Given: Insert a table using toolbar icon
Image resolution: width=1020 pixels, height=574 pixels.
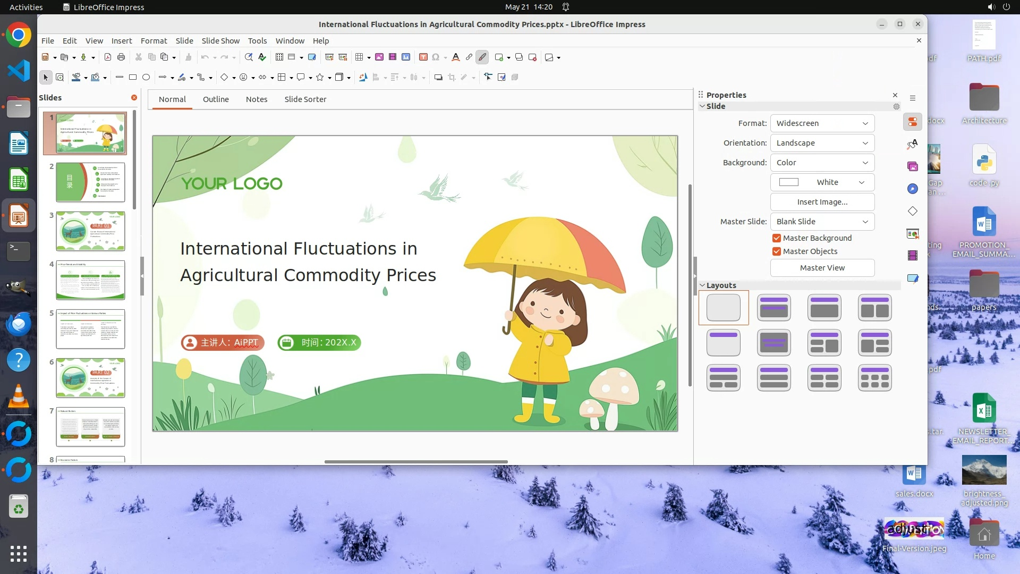Looking at the screenshot, I should click(360, 57).
